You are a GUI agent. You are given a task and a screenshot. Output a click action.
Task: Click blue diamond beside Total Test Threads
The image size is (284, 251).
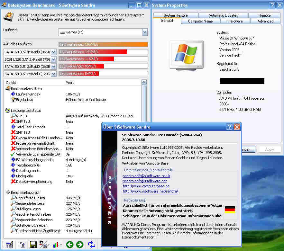(x=13, y=127)
